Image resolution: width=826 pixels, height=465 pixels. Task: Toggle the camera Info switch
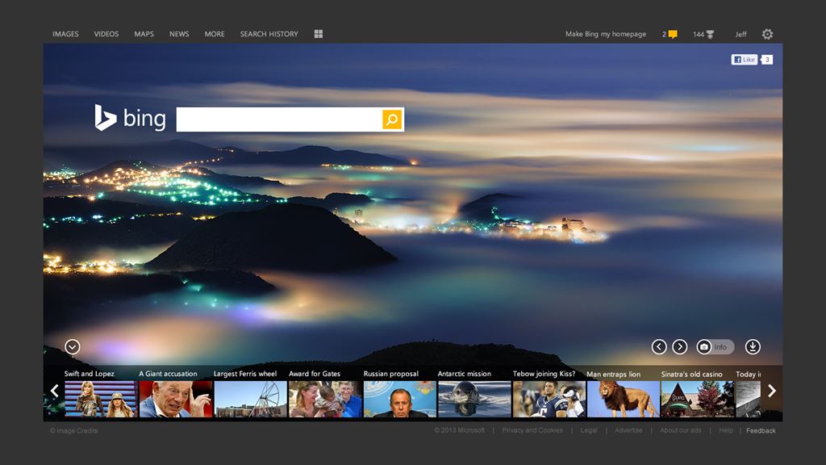coord(715,346)
